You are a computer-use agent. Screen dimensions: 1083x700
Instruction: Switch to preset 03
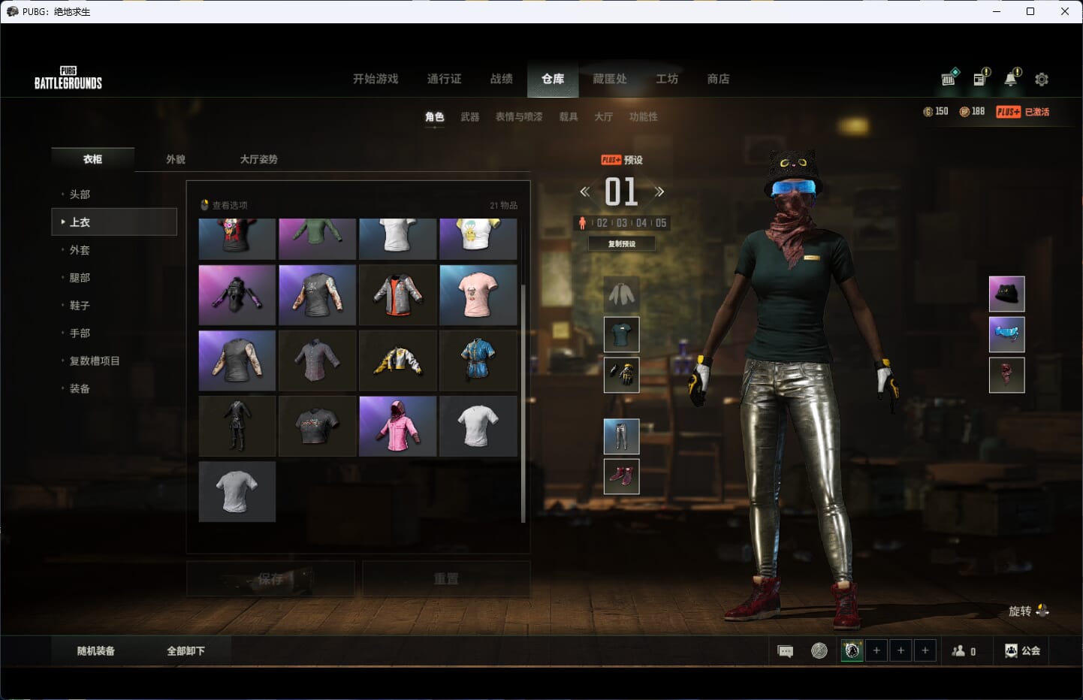click(x=622, y=223)
